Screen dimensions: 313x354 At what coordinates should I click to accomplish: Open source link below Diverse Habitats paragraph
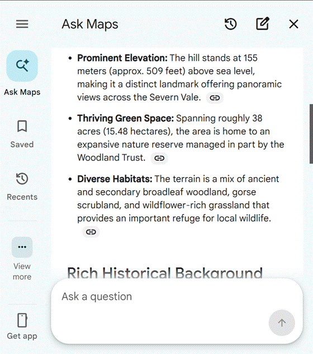91,232
